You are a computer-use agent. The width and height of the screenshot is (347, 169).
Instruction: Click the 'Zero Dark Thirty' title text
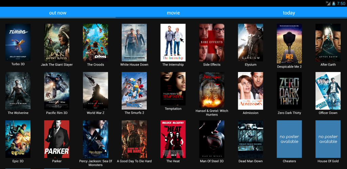tap(289, 113)
